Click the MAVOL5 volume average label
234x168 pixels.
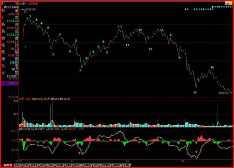41,99
